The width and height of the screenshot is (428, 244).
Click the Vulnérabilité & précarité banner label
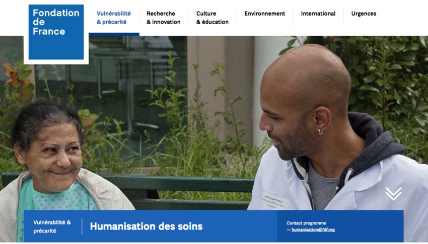(52, 226)
